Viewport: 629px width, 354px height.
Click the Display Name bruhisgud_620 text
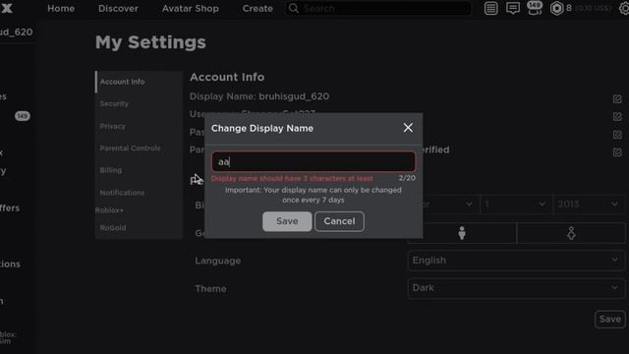point(259,96)
